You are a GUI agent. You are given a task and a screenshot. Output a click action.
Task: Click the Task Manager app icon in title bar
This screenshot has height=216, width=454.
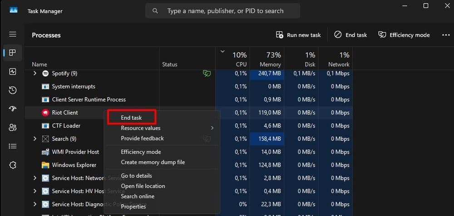13,10
